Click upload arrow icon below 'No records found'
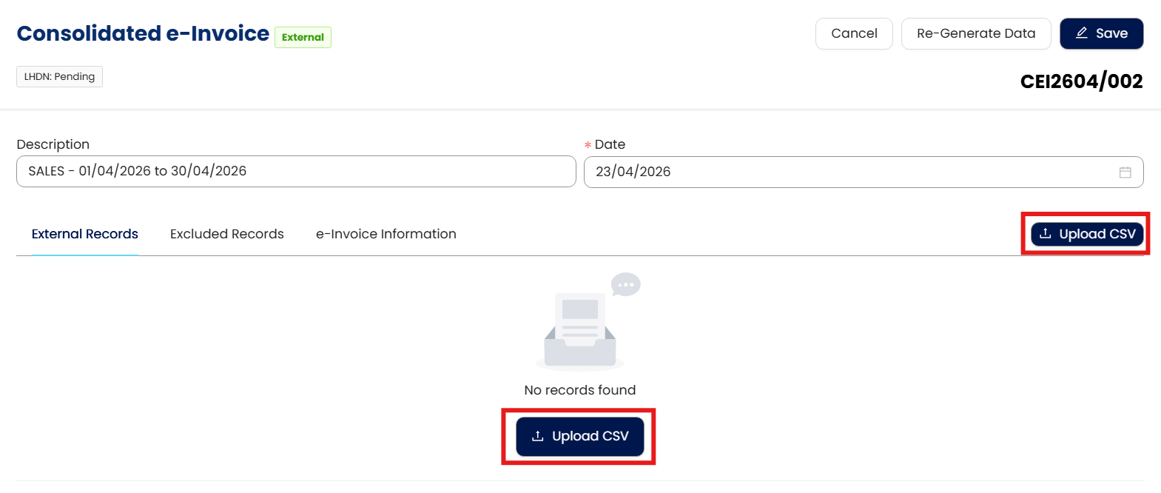1161x493 pixels. pyautogui.click(x=538, y=436)
